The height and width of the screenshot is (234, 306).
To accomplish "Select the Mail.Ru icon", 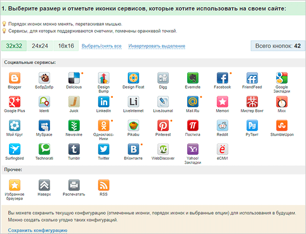I will (x=193, y=102).
